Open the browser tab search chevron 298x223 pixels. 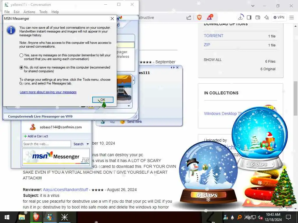[x=253, y=6]
